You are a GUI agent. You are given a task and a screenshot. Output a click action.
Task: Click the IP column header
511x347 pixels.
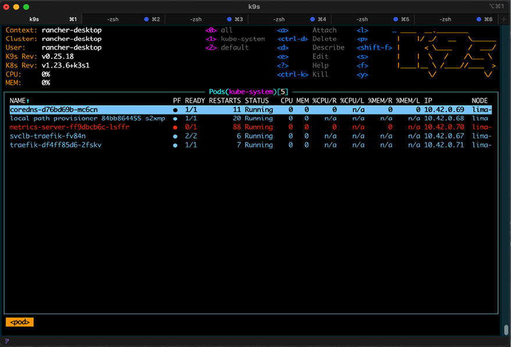(x=428, y=101)
